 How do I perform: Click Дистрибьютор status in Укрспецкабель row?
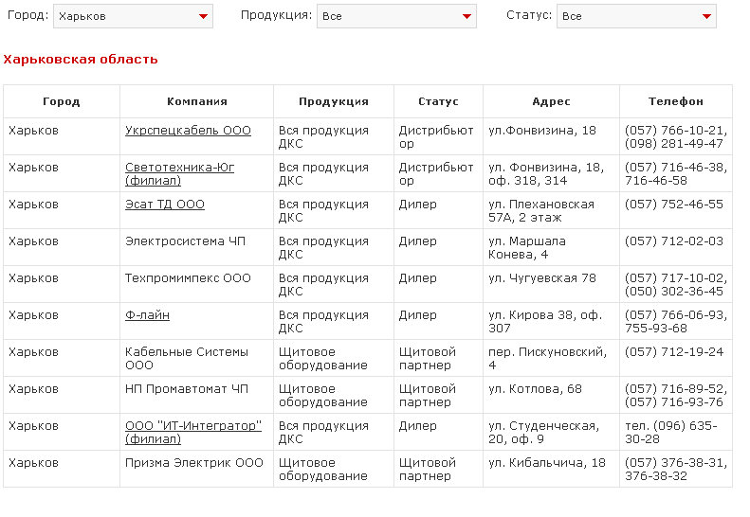coord(436,136)
